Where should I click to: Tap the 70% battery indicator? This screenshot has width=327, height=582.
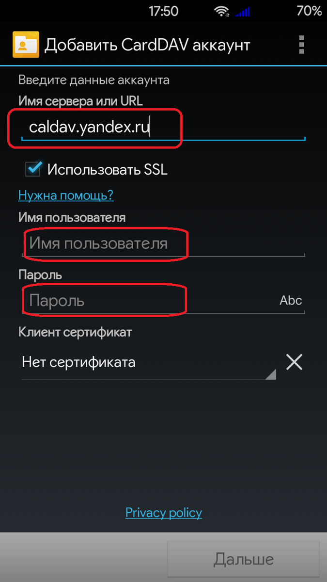click(309, 11)
